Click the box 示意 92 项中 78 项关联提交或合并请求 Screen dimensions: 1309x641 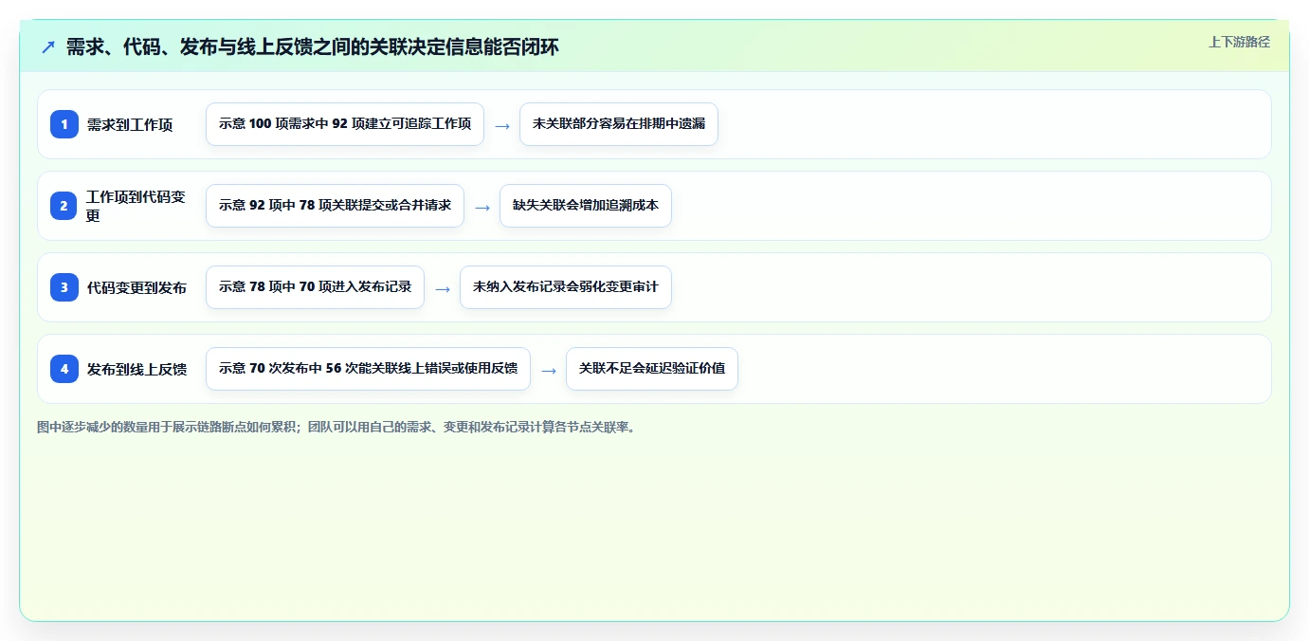[335, 206]
